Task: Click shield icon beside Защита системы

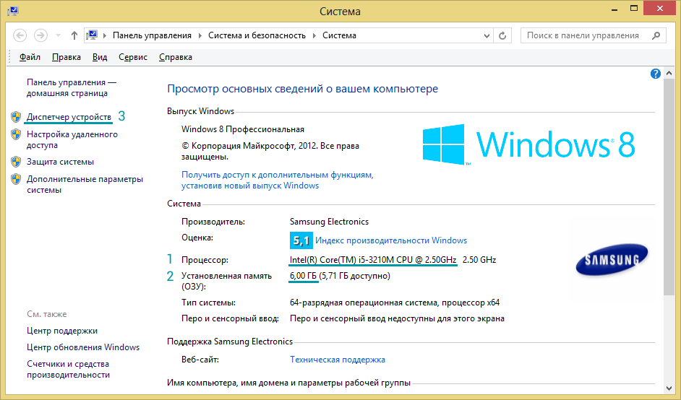Action: (16, 162)
